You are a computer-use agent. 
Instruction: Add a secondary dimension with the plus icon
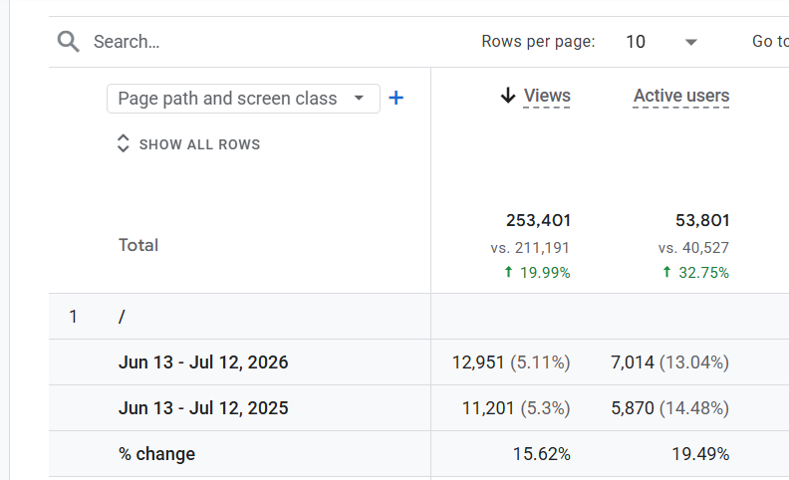pyautogui.click(x=396, y=98)
